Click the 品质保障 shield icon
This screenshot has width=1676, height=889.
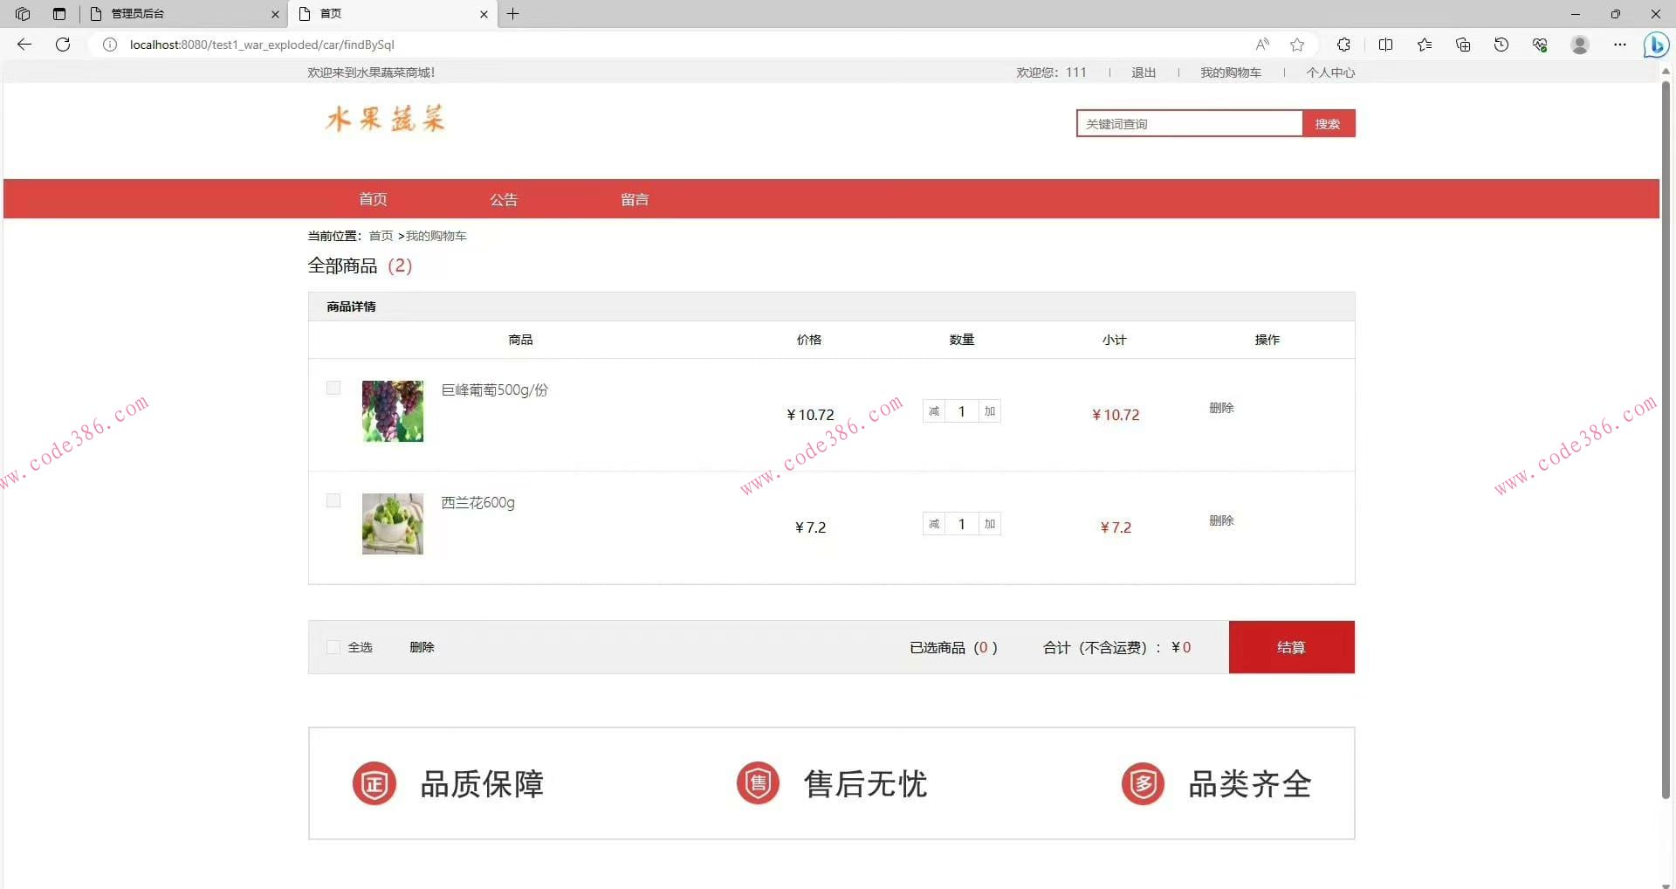[374, 783]
